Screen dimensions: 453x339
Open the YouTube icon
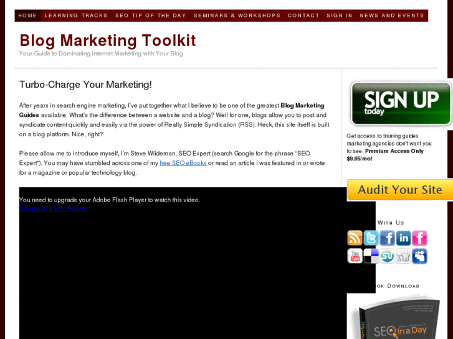pos(355,256)
